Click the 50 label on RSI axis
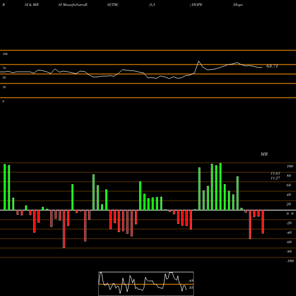Screen dimensions: 296x296 tap(4, 78)
